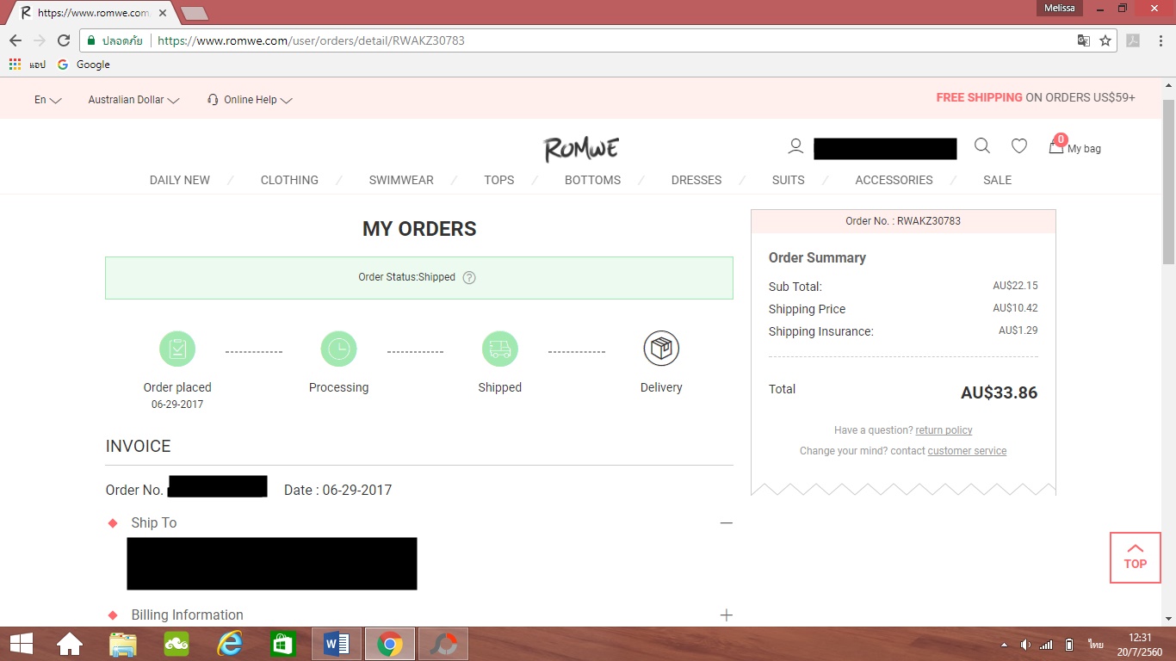Click the Shipped truck step icon
The width and height of the screenshot is (1176, 661).
500,349
